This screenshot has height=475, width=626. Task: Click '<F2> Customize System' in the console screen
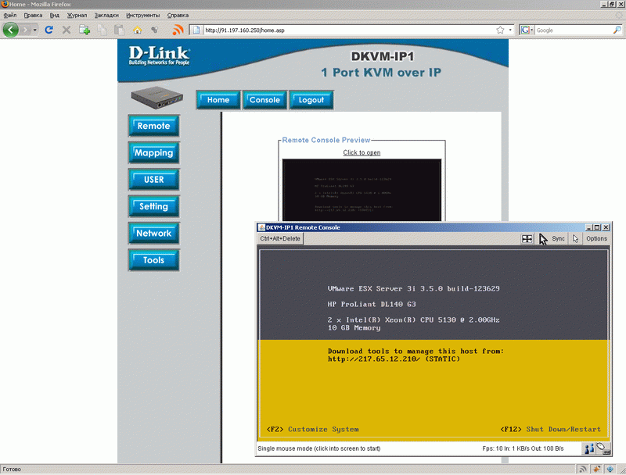click(x=312, y=429)
